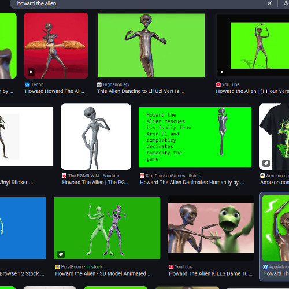289x289 pixels.
Task: Open 'Howard the Alien | [1 Hour Vers' title
Action: 253,91
